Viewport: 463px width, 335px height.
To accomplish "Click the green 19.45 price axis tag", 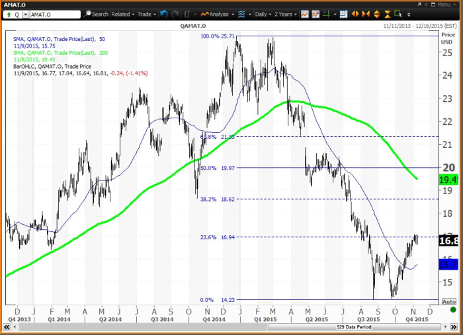I will 448,179.
